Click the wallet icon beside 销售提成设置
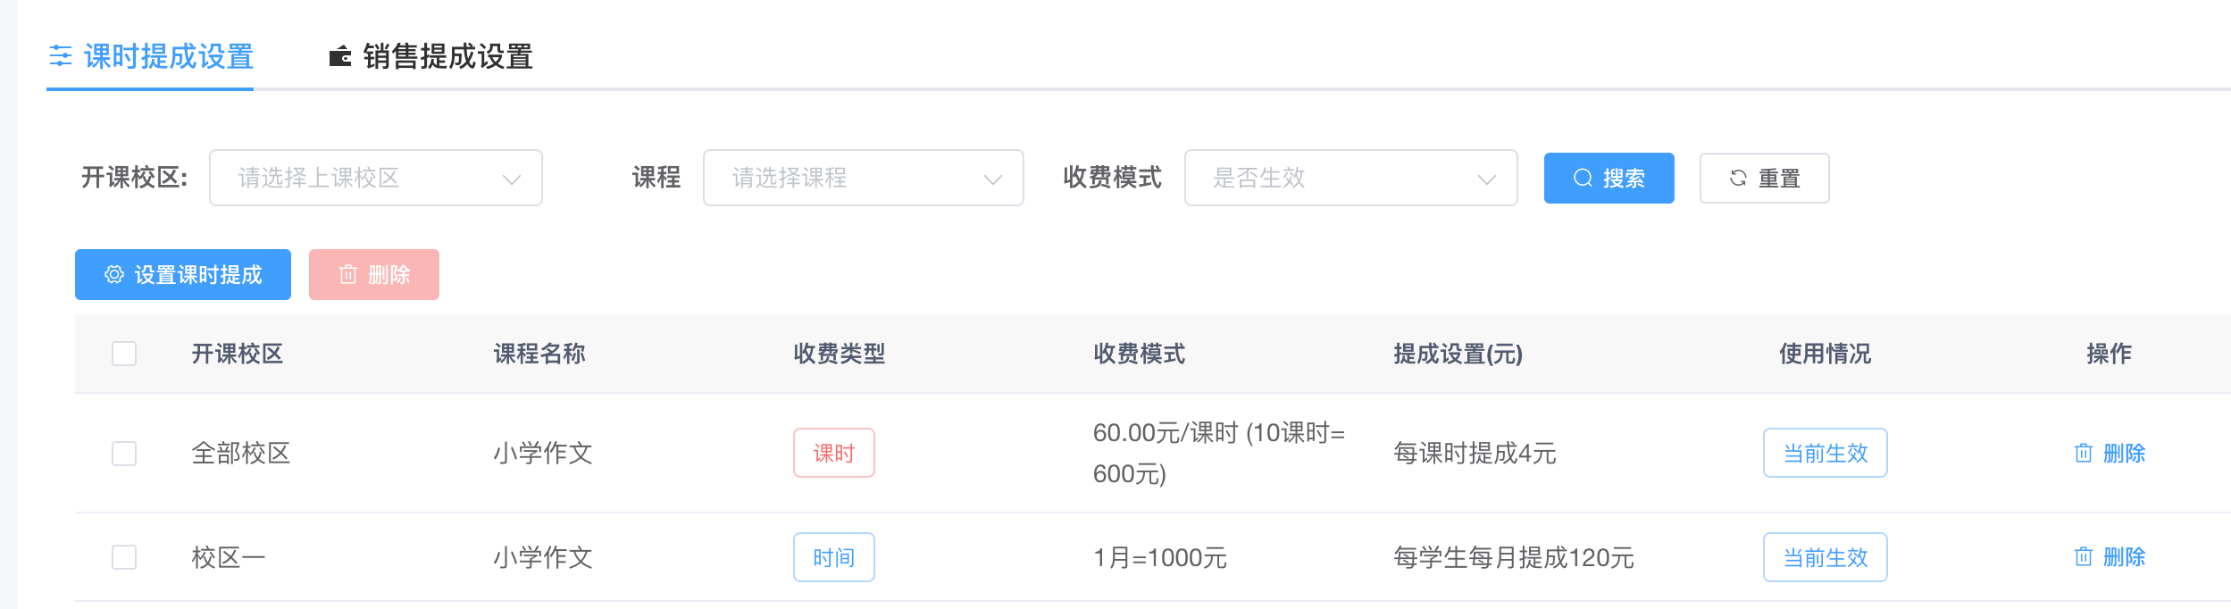Screen dimensions: 2231x609 coord(340,56)
